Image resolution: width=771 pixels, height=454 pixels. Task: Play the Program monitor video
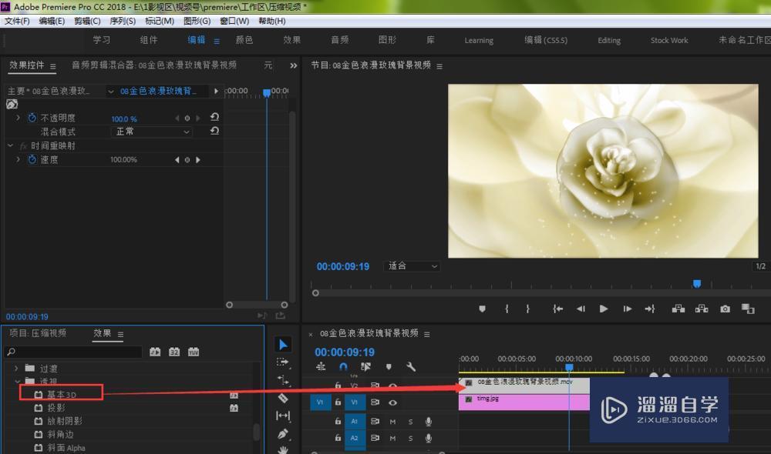[x=604, y=309]
